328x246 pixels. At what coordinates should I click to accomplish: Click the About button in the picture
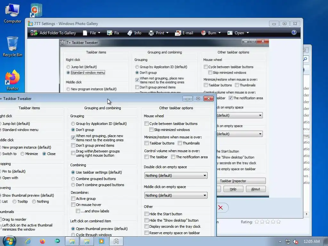click(256, 189)
